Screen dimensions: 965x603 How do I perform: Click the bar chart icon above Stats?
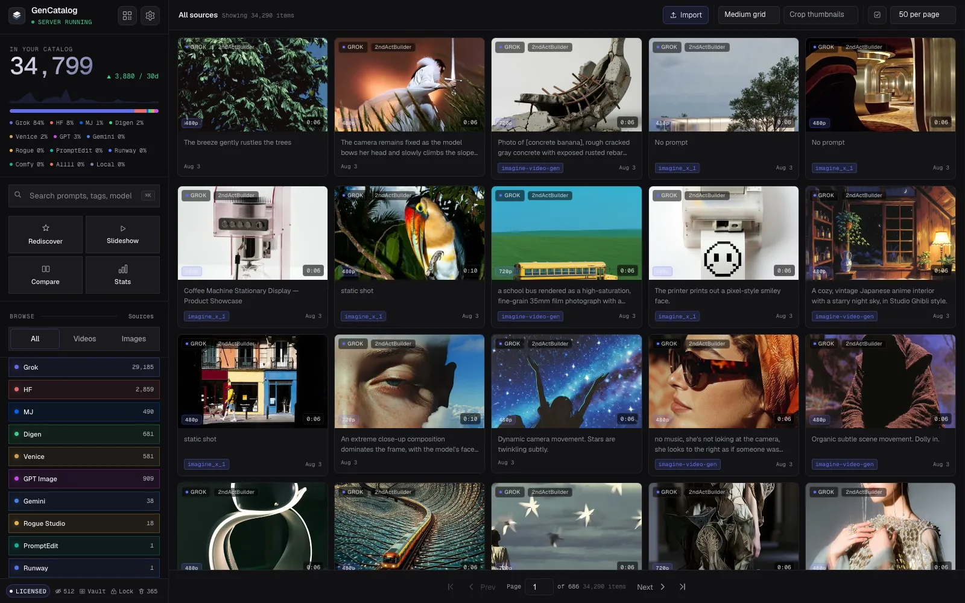click(123, 269)
